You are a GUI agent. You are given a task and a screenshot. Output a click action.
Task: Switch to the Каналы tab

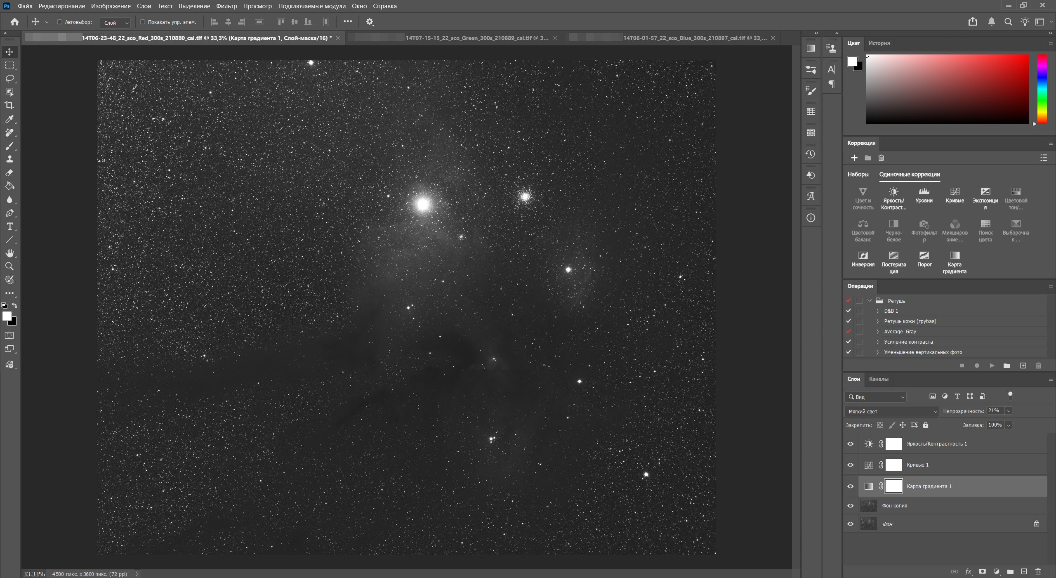click(879, 379)
